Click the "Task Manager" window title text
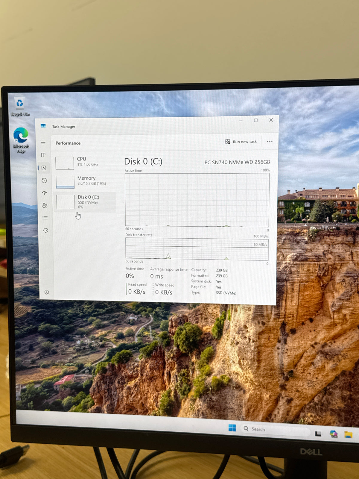Viewport: 359px width, 479px height. pyautogui.click(x=64, y=127)
